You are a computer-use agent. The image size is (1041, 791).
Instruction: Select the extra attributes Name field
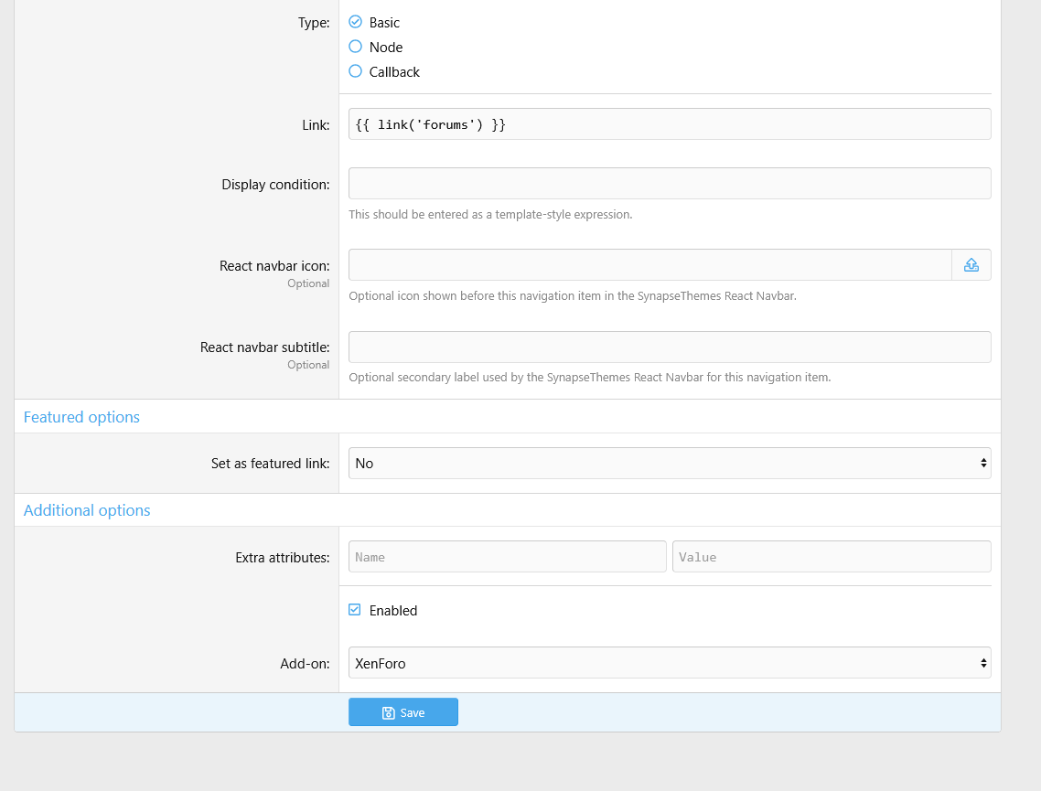click(x=507, y=557)
